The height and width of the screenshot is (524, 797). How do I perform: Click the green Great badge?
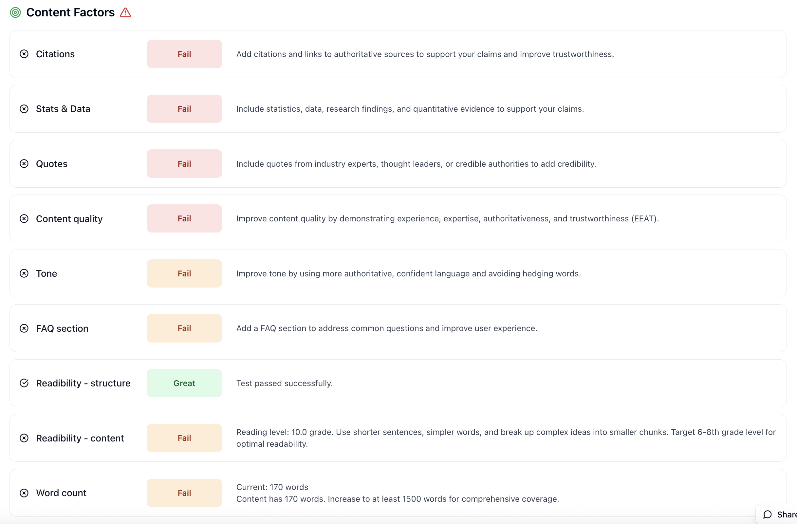pos(184,383)
